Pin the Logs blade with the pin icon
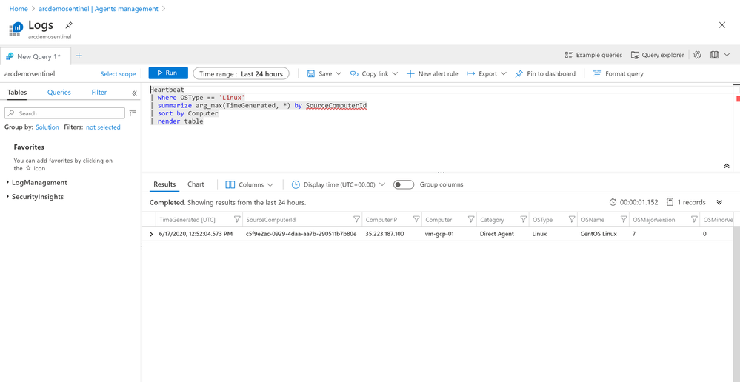The width and height of the screenshot is (740, 382). [70, 25]
